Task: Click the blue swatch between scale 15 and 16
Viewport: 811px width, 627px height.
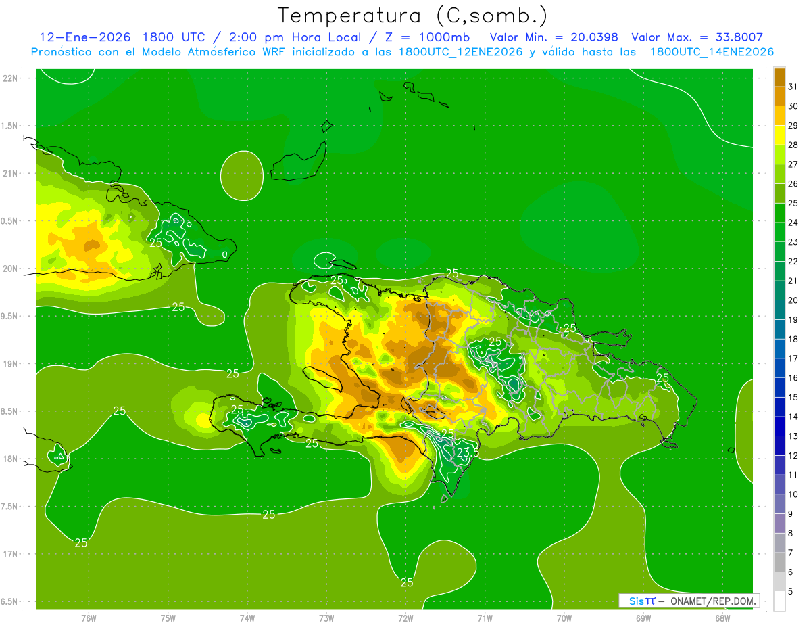Action: click(779, 388)
